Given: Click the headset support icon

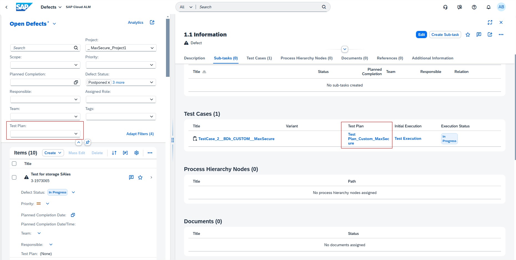Looking at the screenshot, I should coord(445,7).
